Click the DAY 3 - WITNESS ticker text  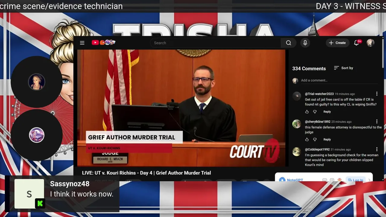pos(351,6)
